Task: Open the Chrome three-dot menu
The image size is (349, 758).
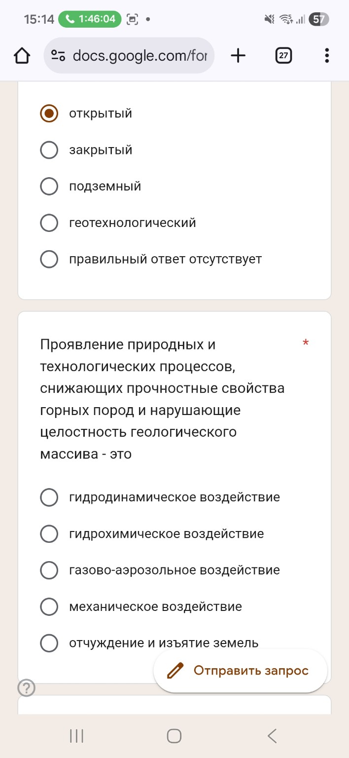Action: click(326, 55)
